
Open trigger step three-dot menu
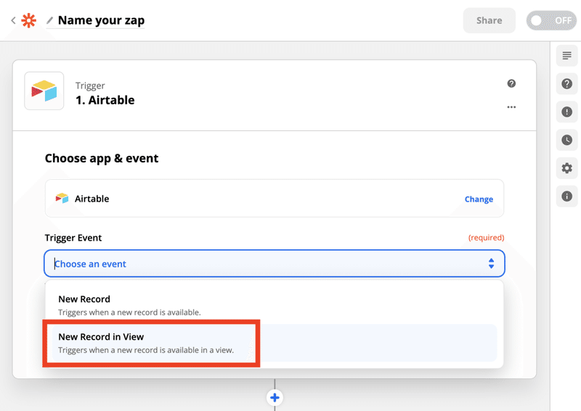click(511, 107)
